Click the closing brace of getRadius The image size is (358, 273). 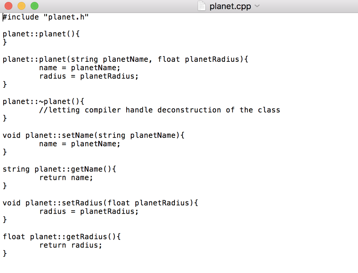point(4,253)
